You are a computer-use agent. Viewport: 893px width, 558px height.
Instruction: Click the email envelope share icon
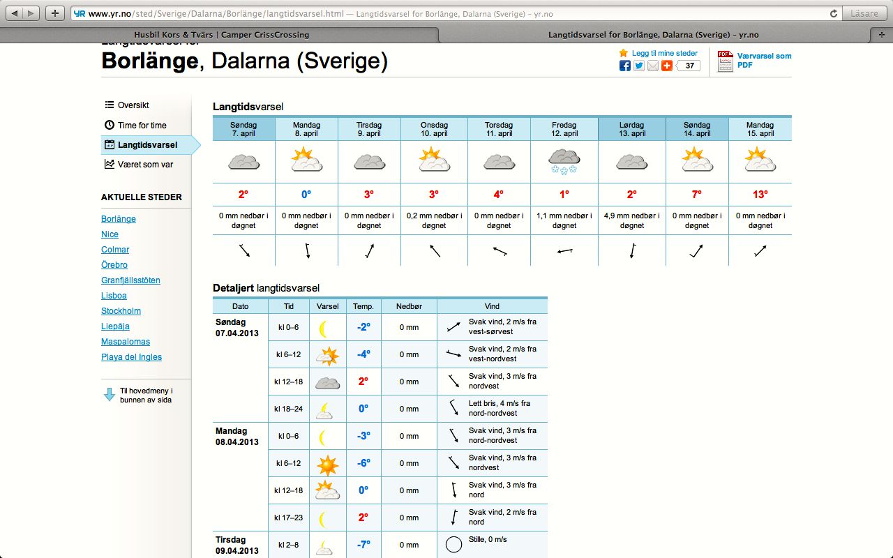(x=653, y=66)
